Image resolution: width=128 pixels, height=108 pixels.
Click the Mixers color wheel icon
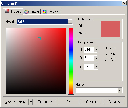[x=26, y=12]
